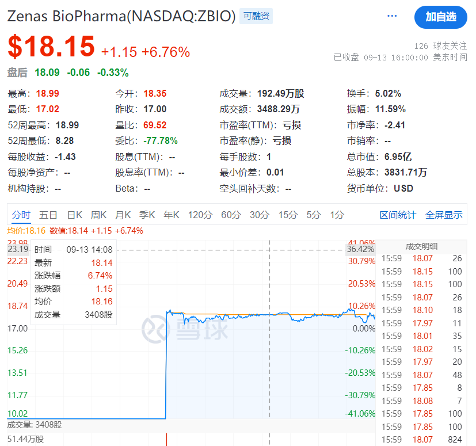Select the 年K yearly chart tab

pyautogui.click(x=171, y=214)
